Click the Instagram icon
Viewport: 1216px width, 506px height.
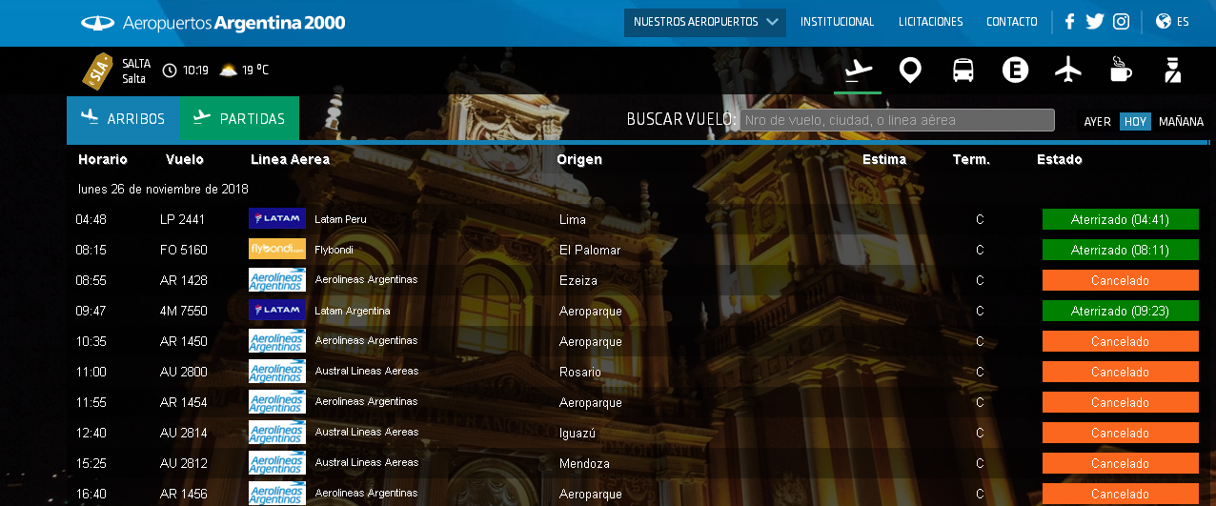tap(1122, 22)
